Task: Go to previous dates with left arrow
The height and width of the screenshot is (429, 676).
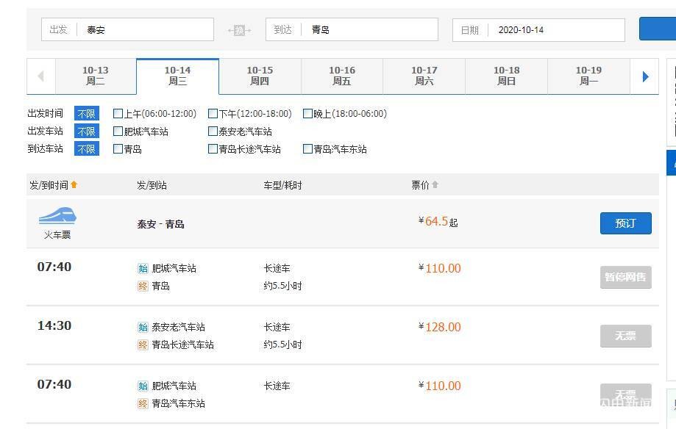Action: pyautogui.click(x=40, y=76)
